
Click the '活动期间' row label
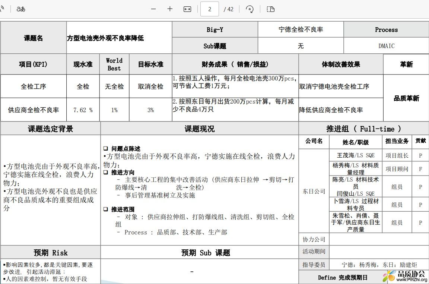(314, 252)
